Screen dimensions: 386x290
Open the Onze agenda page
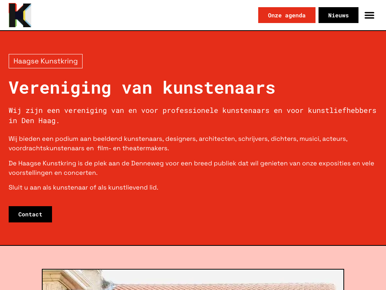coord(286,15)
